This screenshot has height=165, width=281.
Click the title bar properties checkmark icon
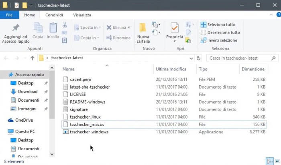pyautogui.click(x=16, y=5)
